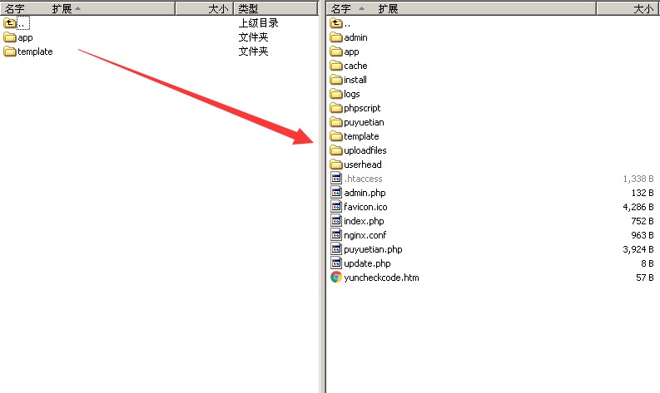Click the template folder icon in left pane
This screenshot has height=393, width=660.
point(9,52)
